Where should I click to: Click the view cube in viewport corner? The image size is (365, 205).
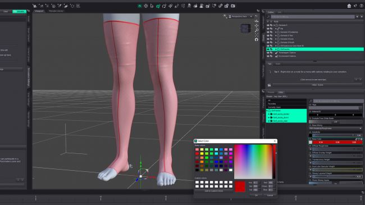coord(245,29)
